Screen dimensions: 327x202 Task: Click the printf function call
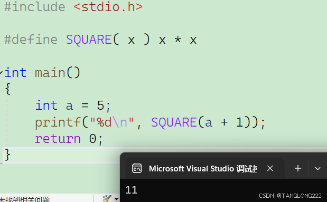[58, 122]
